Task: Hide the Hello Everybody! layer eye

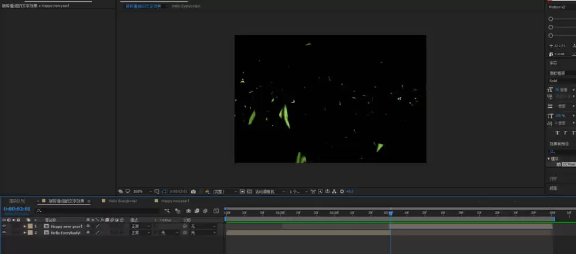Action: (x=3, y=233)
